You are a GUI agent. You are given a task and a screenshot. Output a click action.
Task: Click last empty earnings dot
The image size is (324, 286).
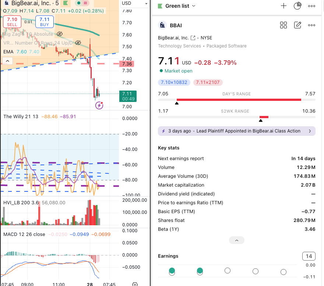pos(283,272)
